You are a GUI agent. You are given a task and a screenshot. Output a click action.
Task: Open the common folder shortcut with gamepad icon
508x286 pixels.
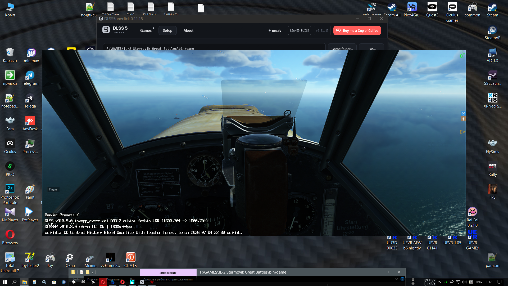point(472,10)
